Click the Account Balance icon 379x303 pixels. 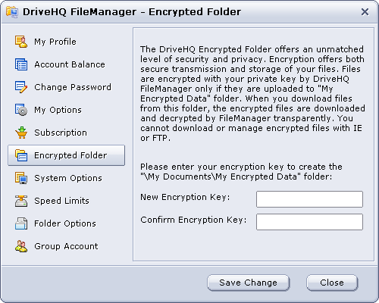21,64
